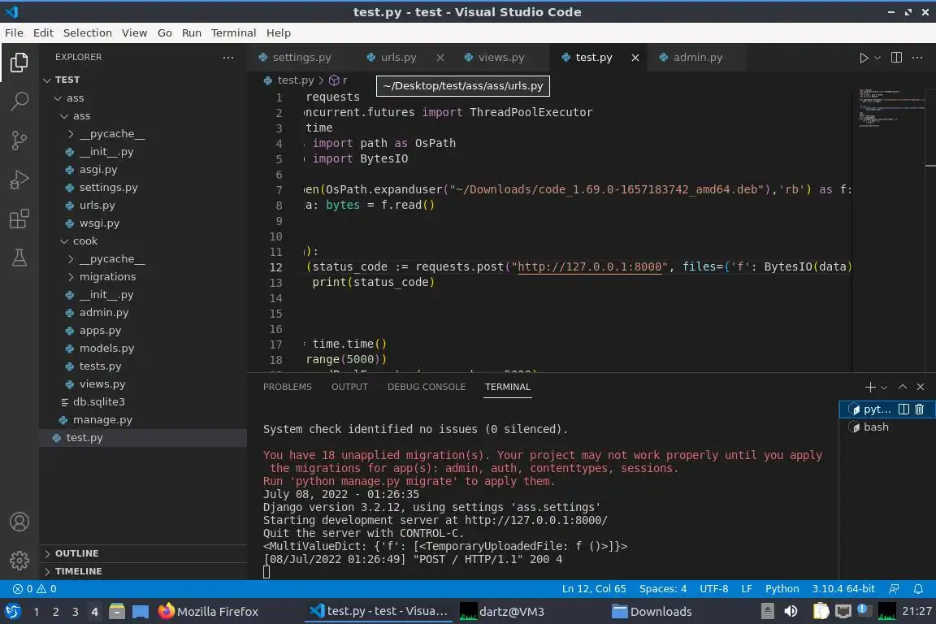Open the http://127.0.0.1:8000 link in code
The height and width of the screenshot is (624, 936).
[x=589, y=267]
